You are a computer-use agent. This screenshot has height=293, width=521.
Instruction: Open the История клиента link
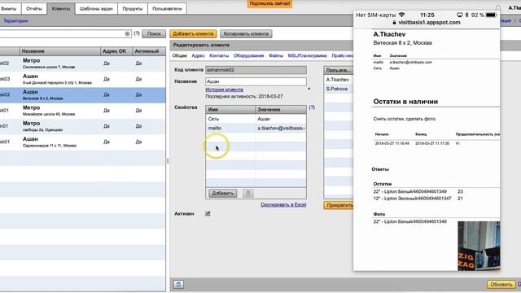click(x=224, y=90)
